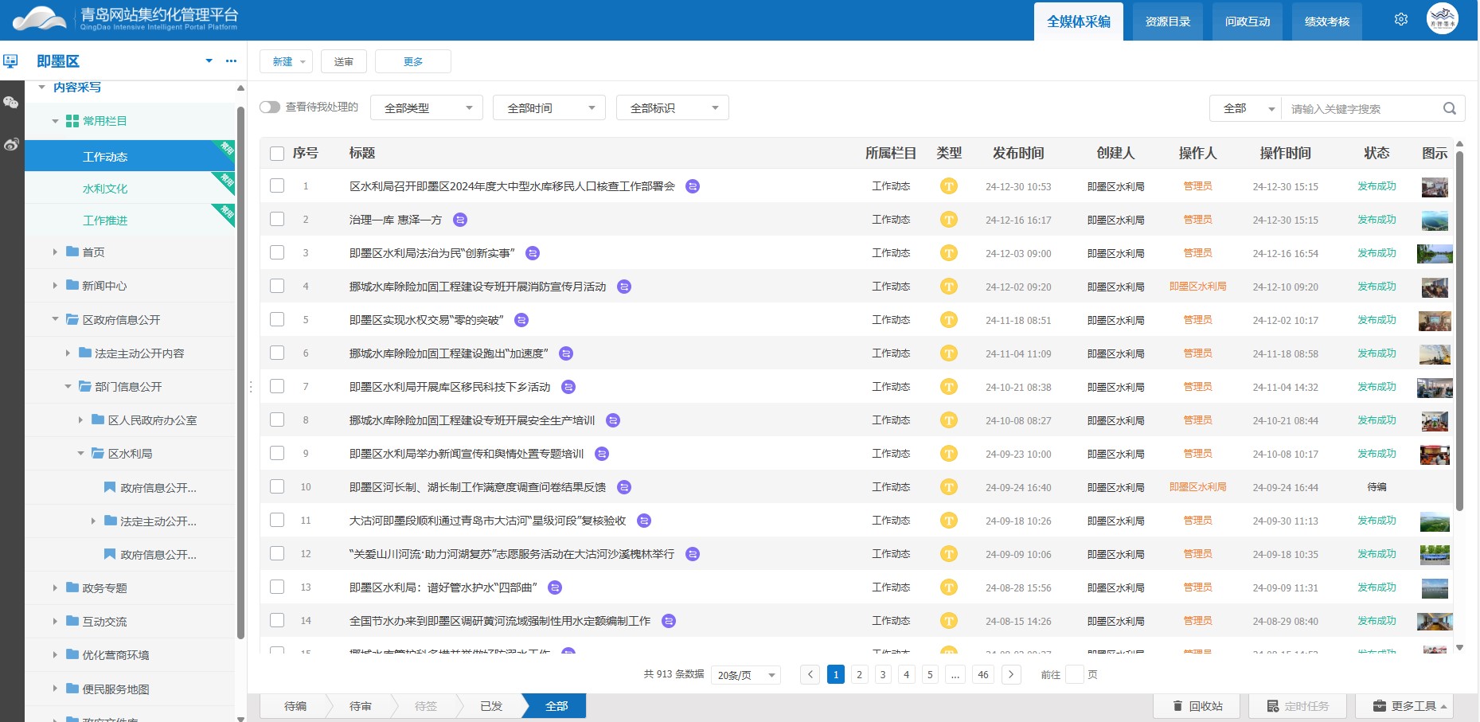Go to page 2
The width and height of the screenshot is (1480, 722).
click(859, 674)
